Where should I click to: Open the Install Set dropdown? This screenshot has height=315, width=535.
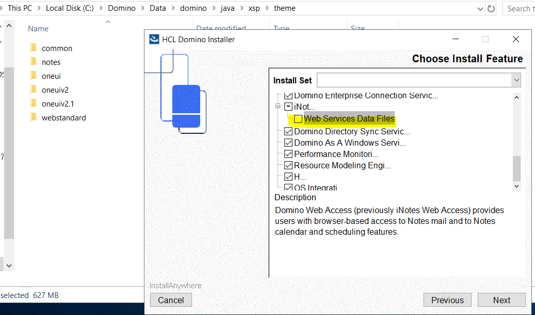[516, 80]
